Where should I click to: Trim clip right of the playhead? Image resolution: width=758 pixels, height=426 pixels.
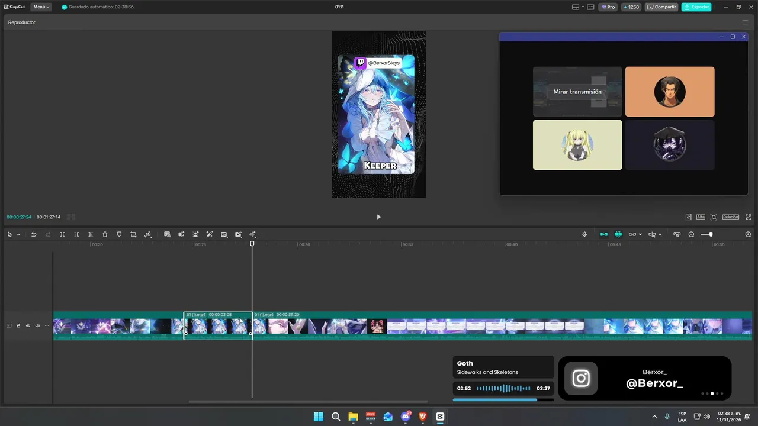(x=91, y=234)
